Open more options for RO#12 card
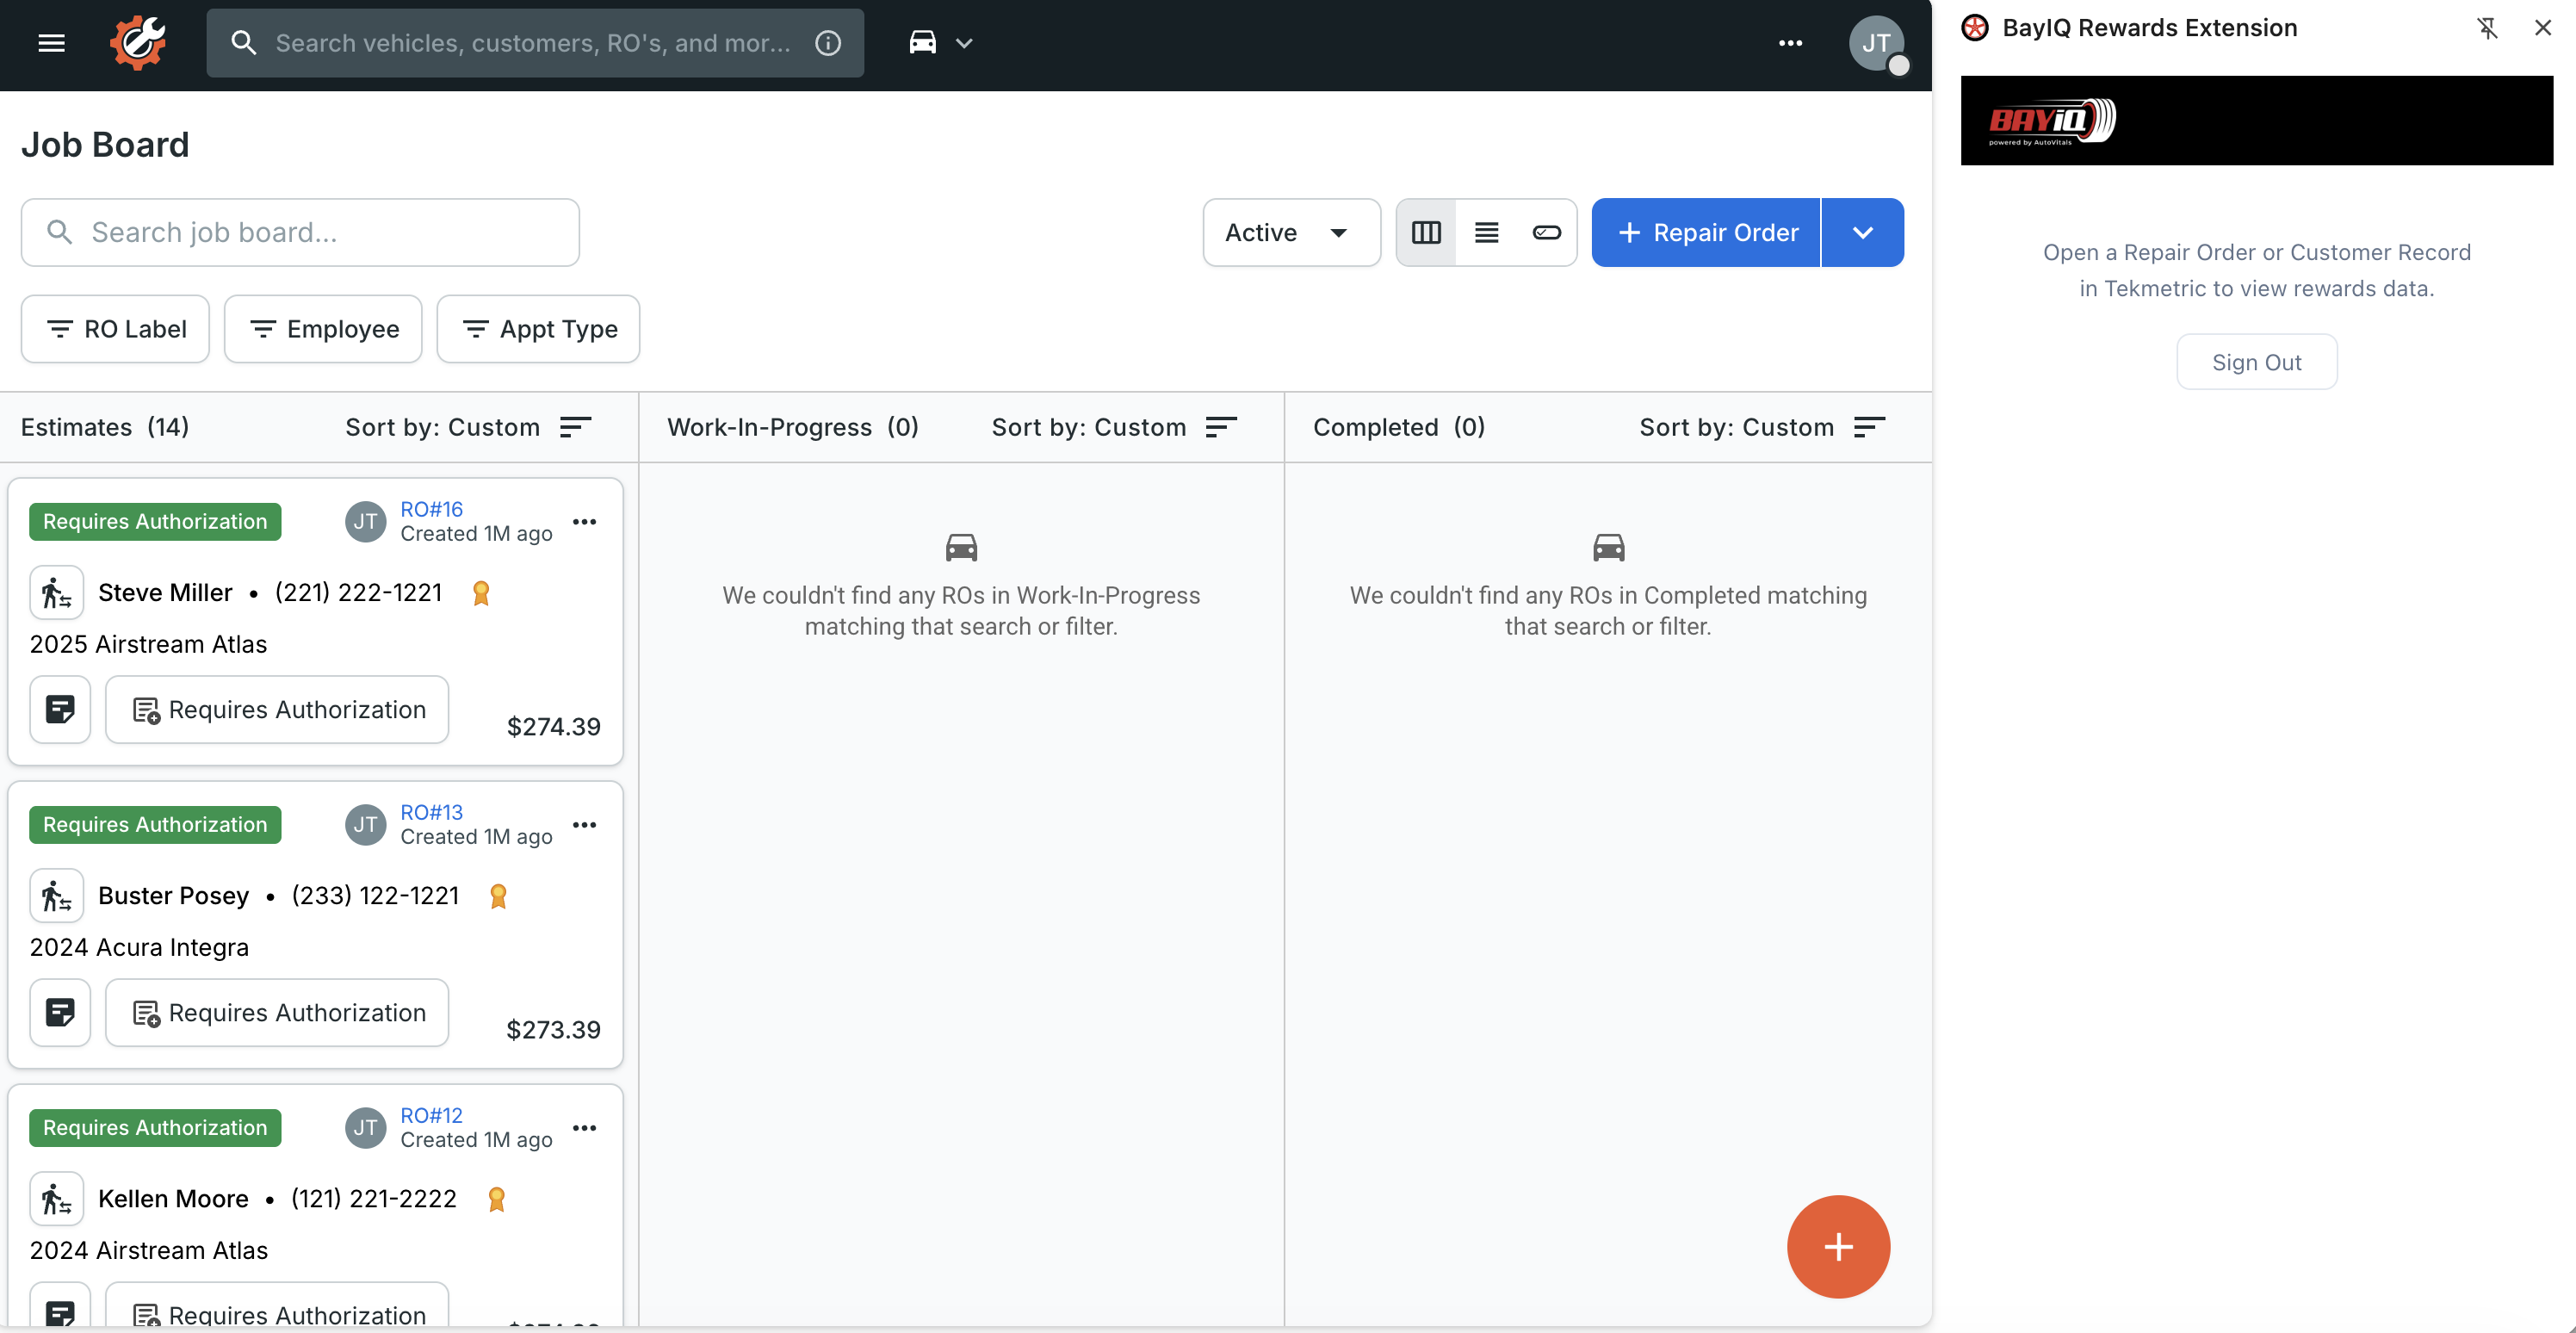 (x=585, y=1127)
